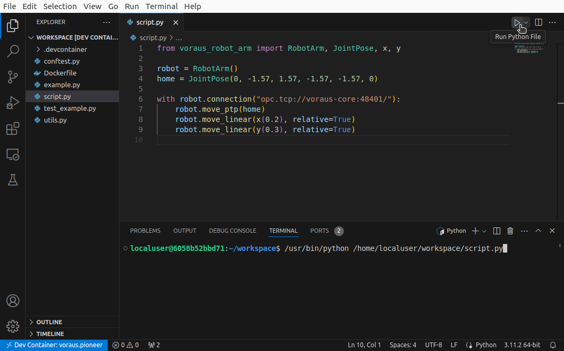
Task: Open the Source Control view
Action: coord(13,77)
